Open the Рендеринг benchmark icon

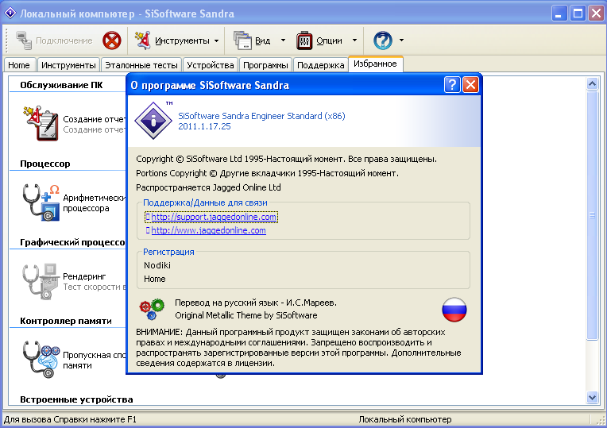click(41, 281)
